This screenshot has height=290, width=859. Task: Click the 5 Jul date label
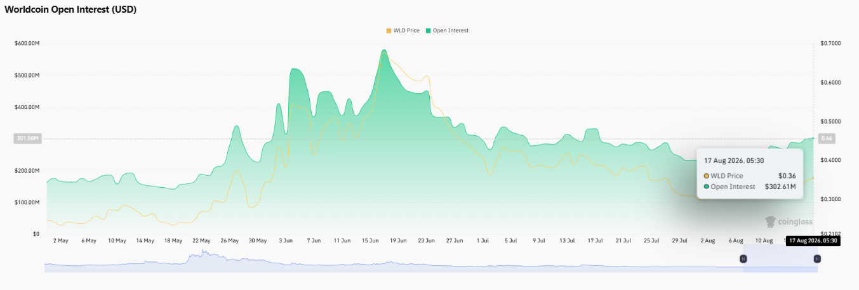[510, 241]
